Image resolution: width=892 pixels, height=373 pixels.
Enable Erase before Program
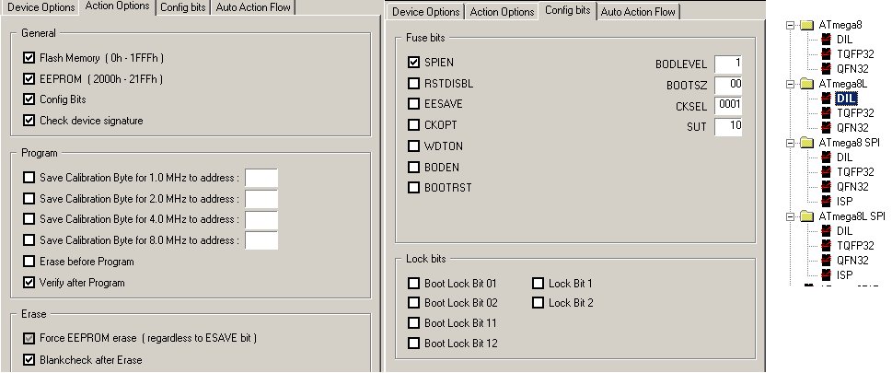click(x=29, y=262)
